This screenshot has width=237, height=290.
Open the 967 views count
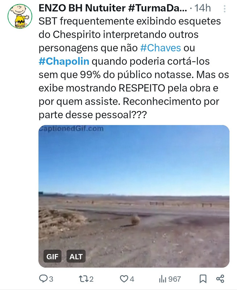(x=175, y=279)
